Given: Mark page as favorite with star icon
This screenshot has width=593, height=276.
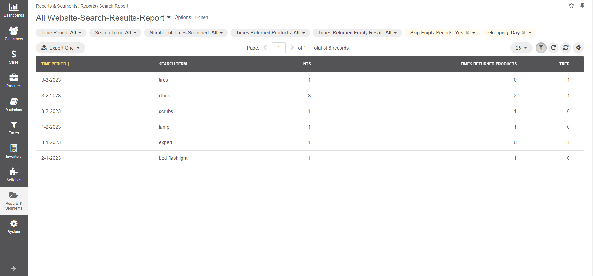Looking at the screenshot, I should [571, 6].
